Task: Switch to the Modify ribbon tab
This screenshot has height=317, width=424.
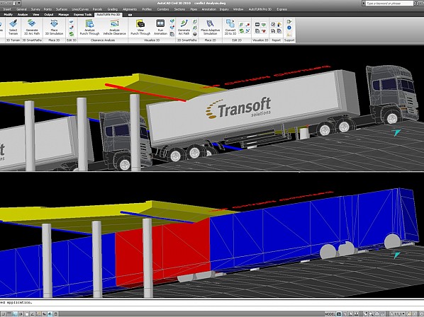Action: click(x=8, y=15)
